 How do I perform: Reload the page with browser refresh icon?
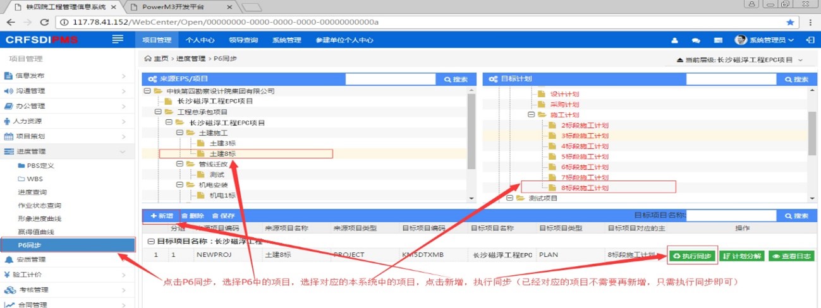(44, 22)
